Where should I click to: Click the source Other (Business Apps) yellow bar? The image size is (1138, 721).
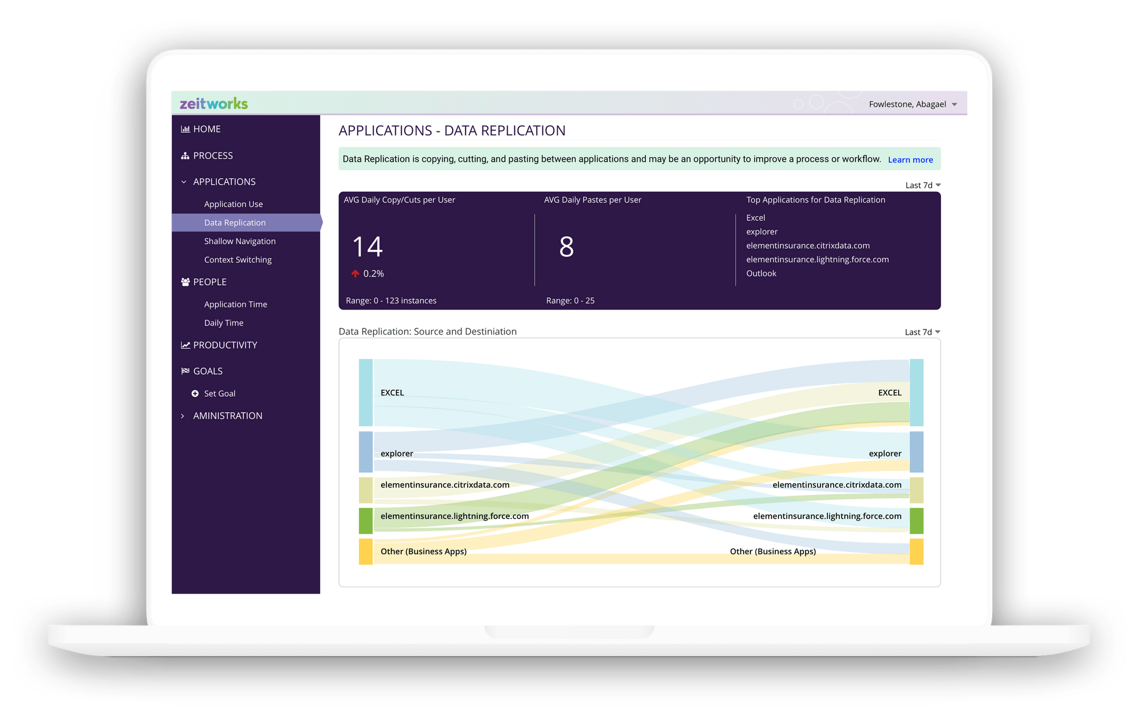(x=366, y=551)
